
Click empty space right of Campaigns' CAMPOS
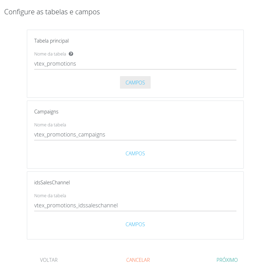[x=195, y=154]
